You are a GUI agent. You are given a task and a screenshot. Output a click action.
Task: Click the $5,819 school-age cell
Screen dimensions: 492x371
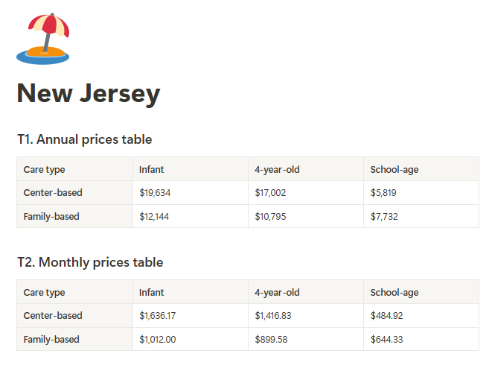click(421, 192)
